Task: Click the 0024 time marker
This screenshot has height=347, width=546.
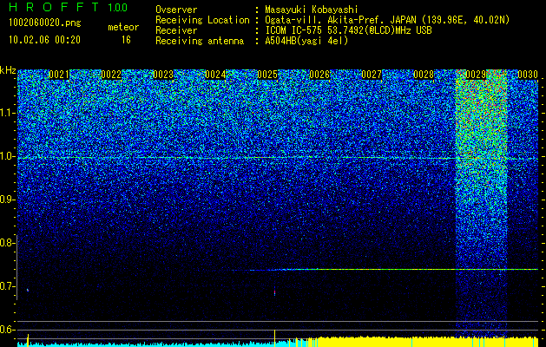Action: coord(215,75)
